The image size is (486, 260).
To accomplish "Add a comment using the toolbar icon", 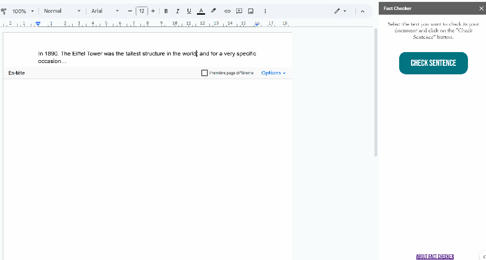I will 239,11.
